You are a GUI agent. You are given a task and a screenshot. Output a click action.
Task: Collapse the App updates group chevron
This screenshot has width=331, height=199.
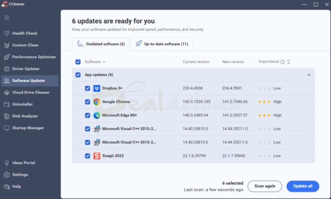click(x=308, y=75)
